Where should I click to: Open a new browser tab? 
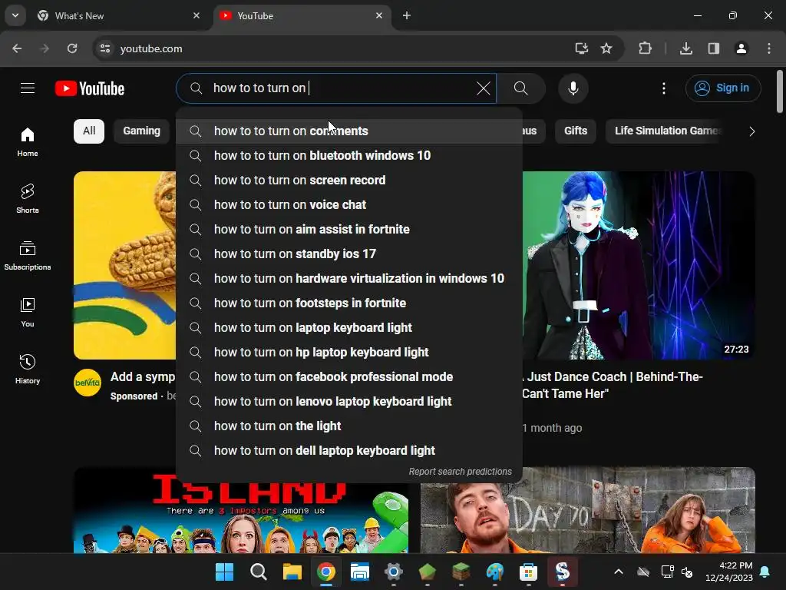point(407,15)
